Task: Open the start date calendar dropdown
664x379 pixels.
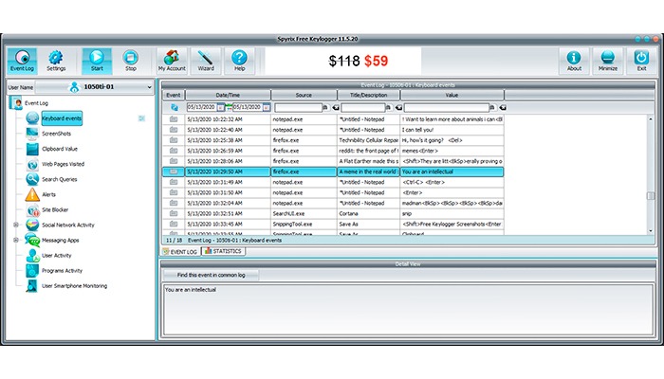Action: (x=220, y=108)
